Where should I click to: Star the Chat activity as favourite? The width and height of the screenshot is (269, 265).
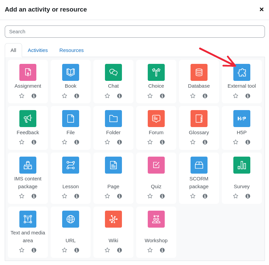pyautogui.click(x=107, y=96)
